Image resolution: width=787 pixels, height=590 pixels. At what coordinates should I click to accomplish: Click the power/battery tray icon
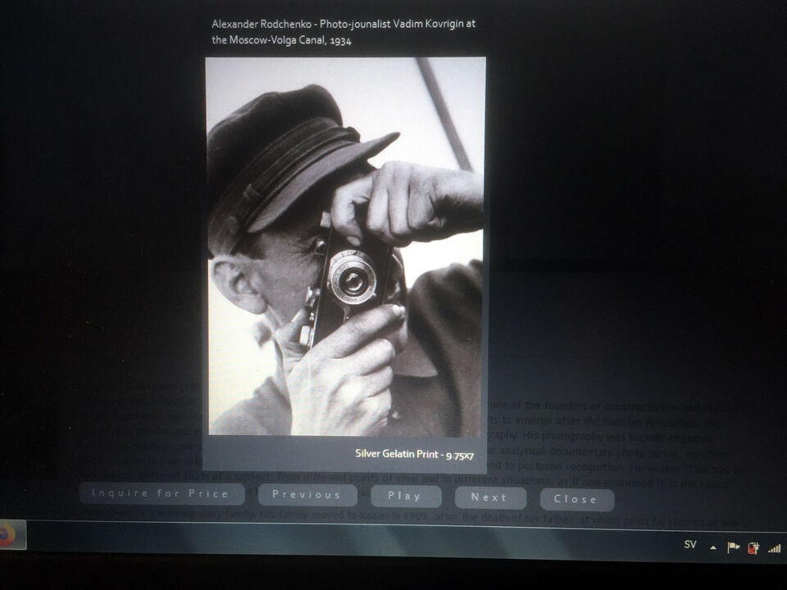coord(753,547)
